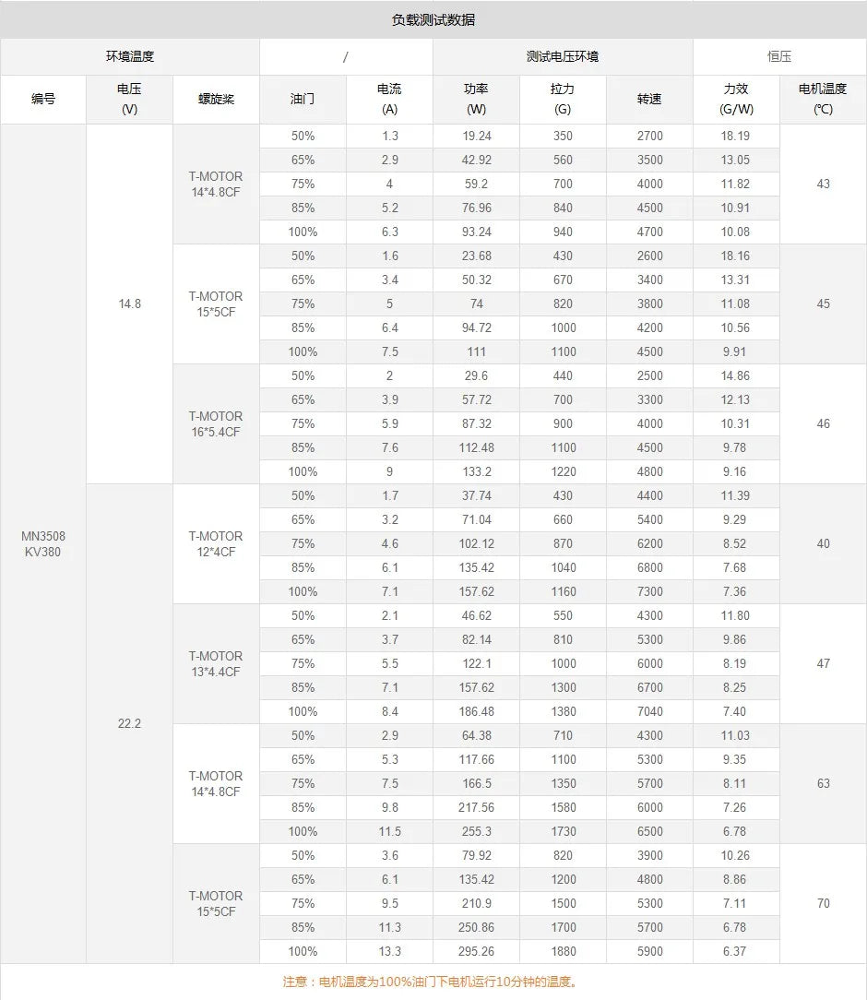Image resolution: width=867 pixels, height=1000 pixels.
Task: Select the 环境温度 header cell
Action: coord(130,56)
